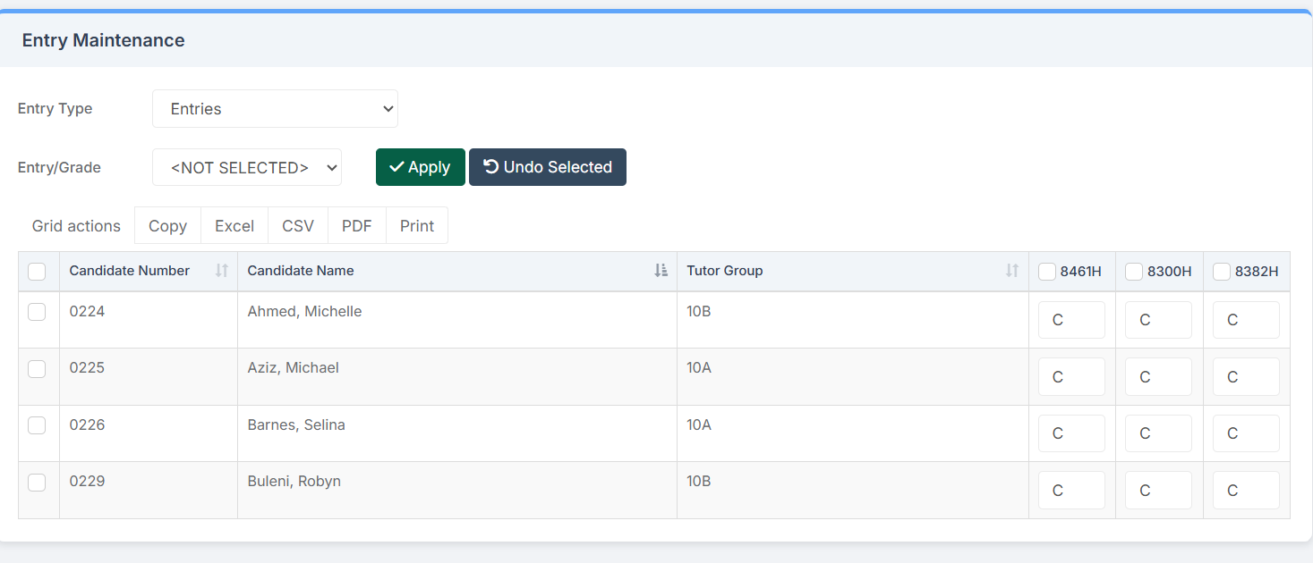Export the grid using Excel
Viewport: 1313px width, 563px height.
point(234,226)
